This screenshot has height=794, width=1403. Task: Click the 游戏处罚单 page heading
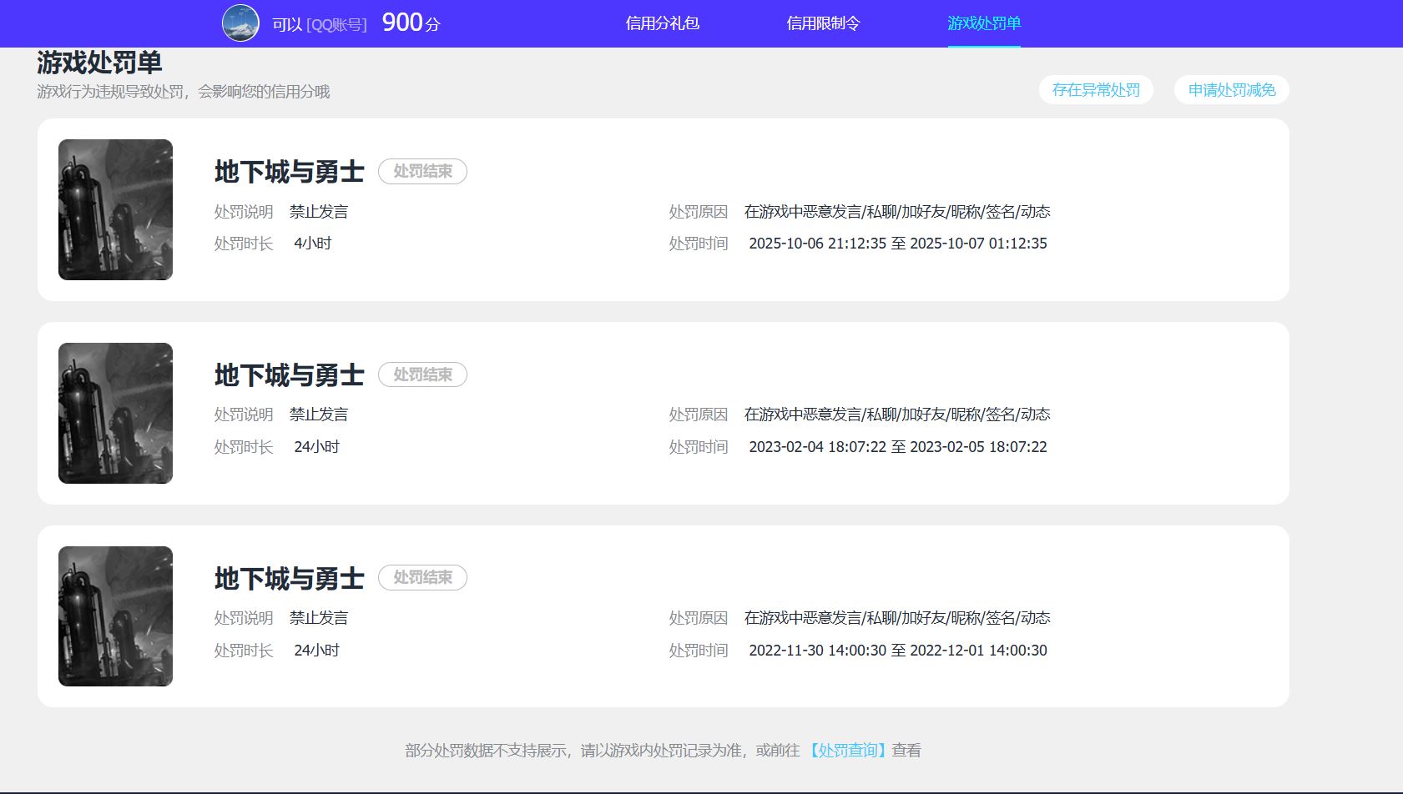(99, 63)
